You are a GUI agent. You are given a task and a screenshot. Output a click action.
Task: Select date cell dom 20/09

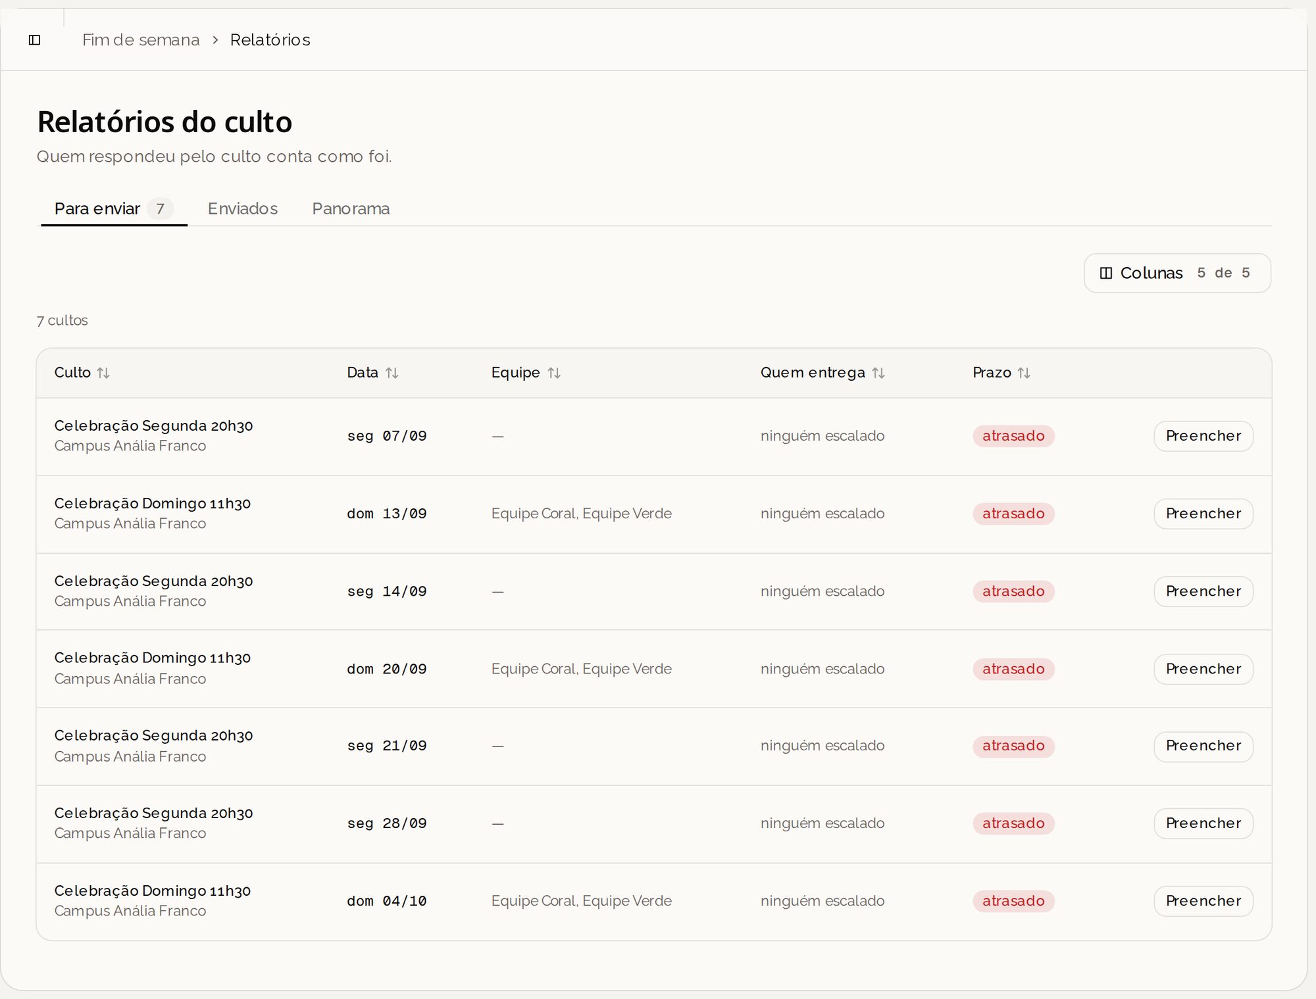tap(387, 669)
